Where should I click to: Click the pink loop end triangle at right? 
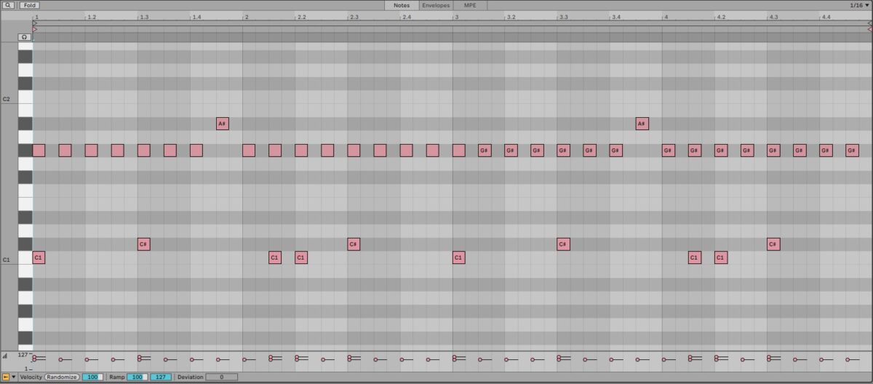869,30
